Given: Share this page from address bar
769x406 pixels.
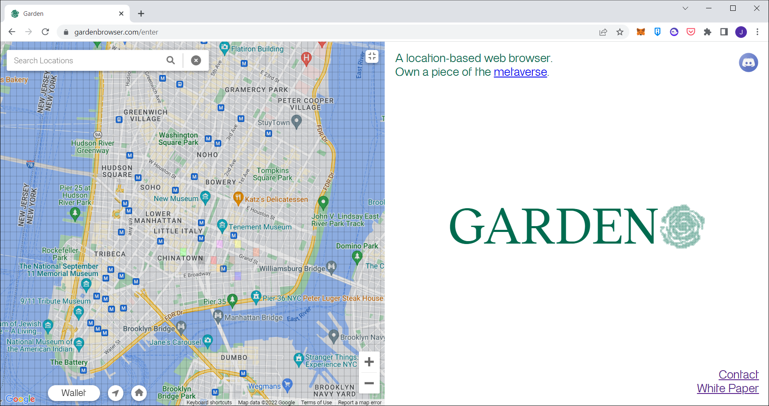Looking at the screenshot, I should click(603, 32).
